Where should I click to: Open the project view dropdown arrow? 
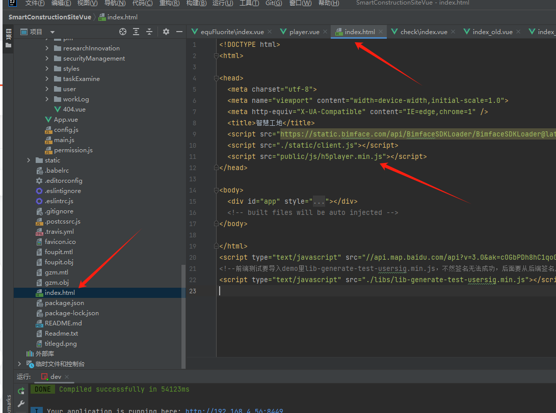pos(52,32)
